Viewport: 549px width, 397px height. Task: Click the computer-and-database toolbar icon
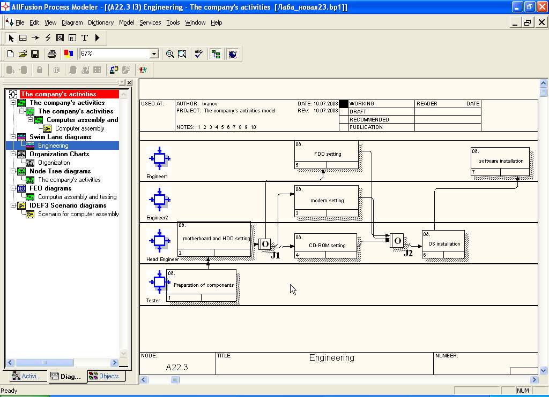pyautogui.click(x=114, y=70)
